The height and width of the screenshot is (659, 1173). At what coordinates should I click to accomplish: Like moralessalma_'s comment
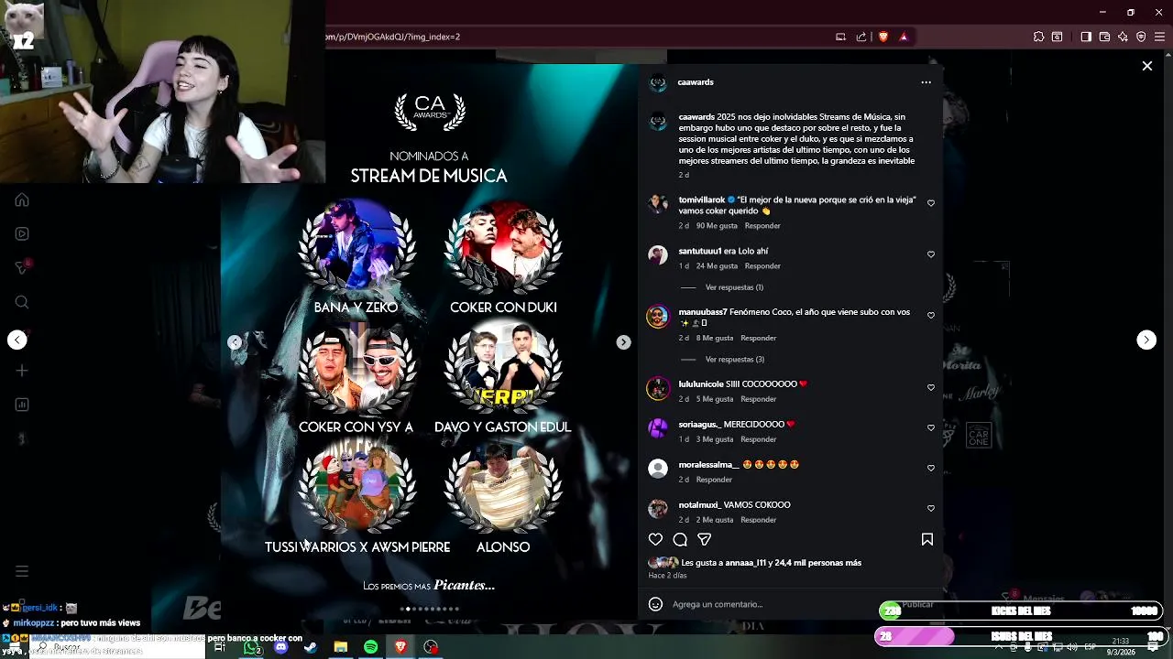tap(931, 469)
